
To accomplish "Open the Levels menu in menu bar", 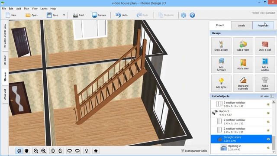I will click(x=44, y=9).
